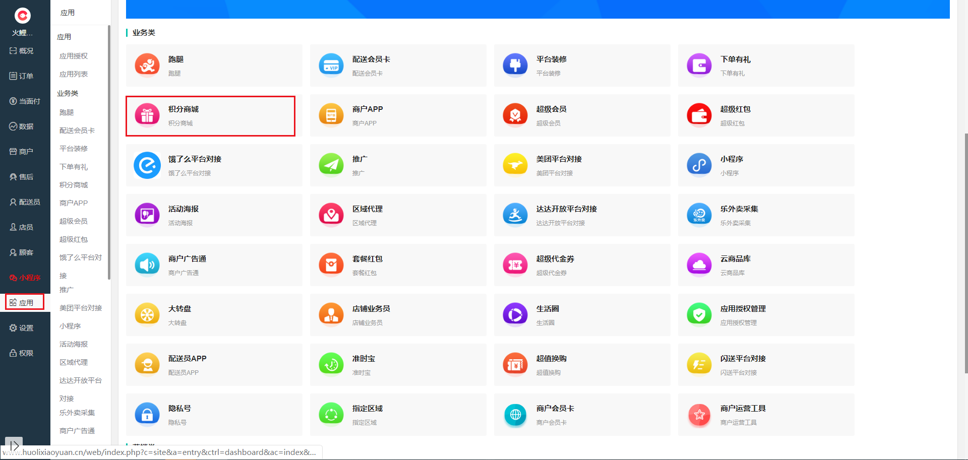Go to 权限 in the main sidebar
Viewport: 968px width, 460px height.
point(22,353)
